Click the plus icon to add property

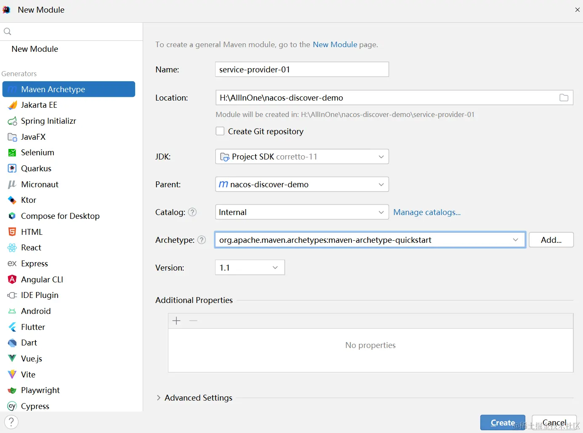coord(176,321)
